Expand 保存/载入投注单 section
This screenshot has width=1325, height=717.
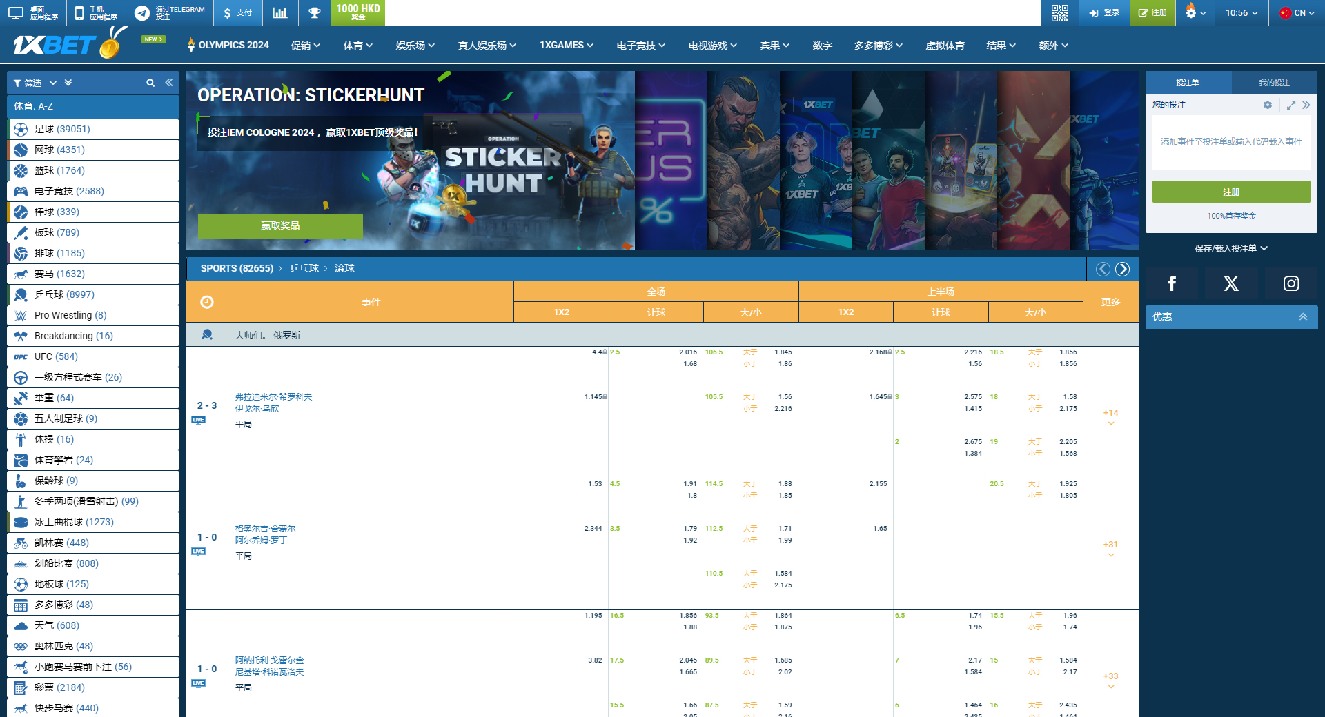[1231, 248]
